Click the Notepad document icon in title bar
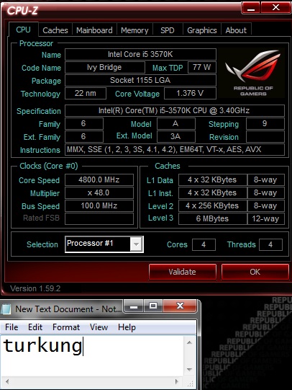Viewport: 292px width, 390px height. [6, 309]
